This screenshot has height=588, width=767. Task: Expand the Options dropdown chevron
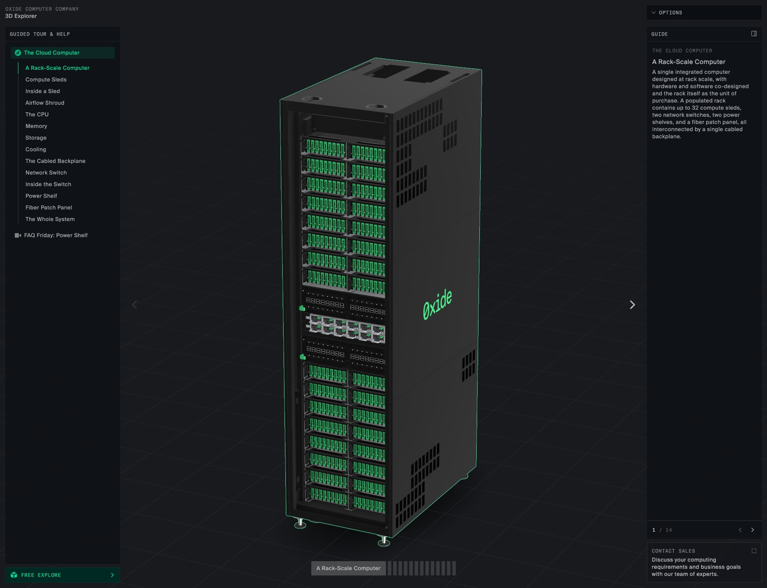[x=654, y=13]
